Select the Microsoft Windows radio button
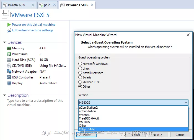Viewport: 194px width, 140px height. coord(80,64)
